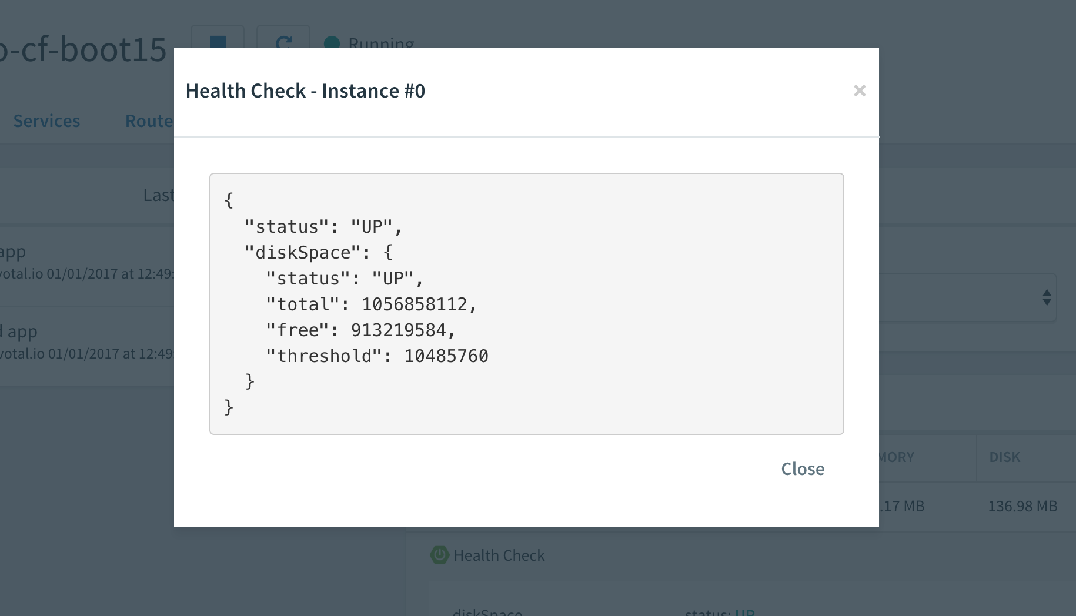This screenshot has width=1076, height=616.
Task: Click the cf-boot15 app name heading
Action: (x=84, y=49)
